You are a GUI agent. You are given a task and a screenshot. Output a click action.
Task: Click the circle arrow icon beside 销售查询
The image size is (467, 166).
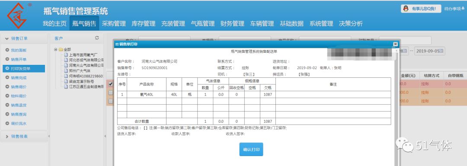click(7, 114)
